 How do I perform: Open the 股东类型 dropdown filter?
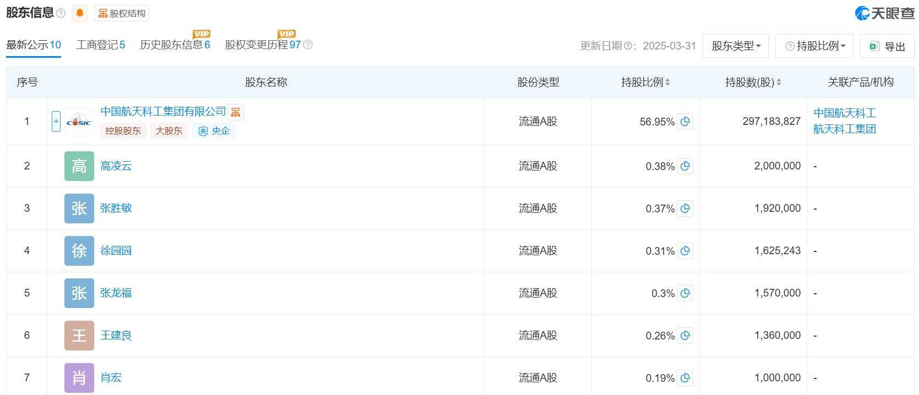[x=736, y=46]
